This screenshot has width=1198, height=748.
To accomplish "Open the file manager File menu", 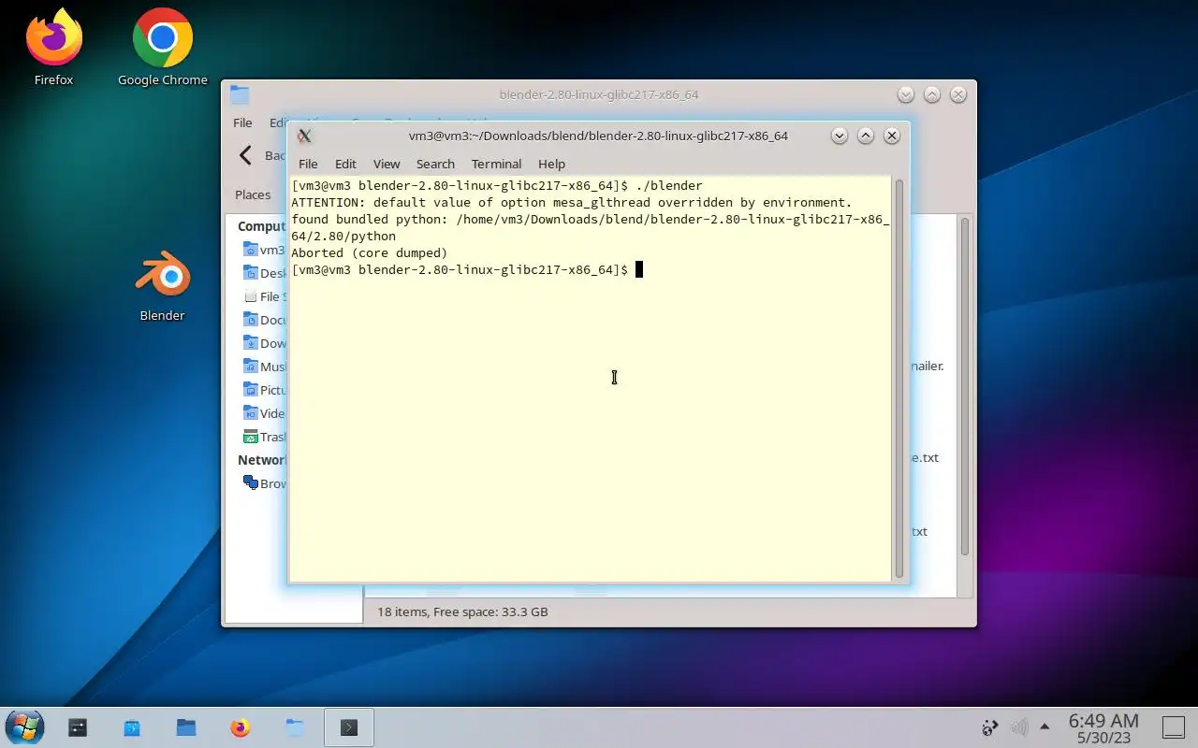I will [242, 122].
